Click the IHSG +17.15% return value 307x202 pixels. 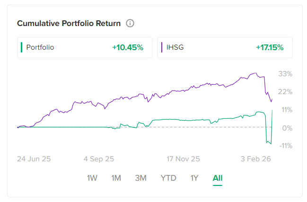[x=270, y=47]
